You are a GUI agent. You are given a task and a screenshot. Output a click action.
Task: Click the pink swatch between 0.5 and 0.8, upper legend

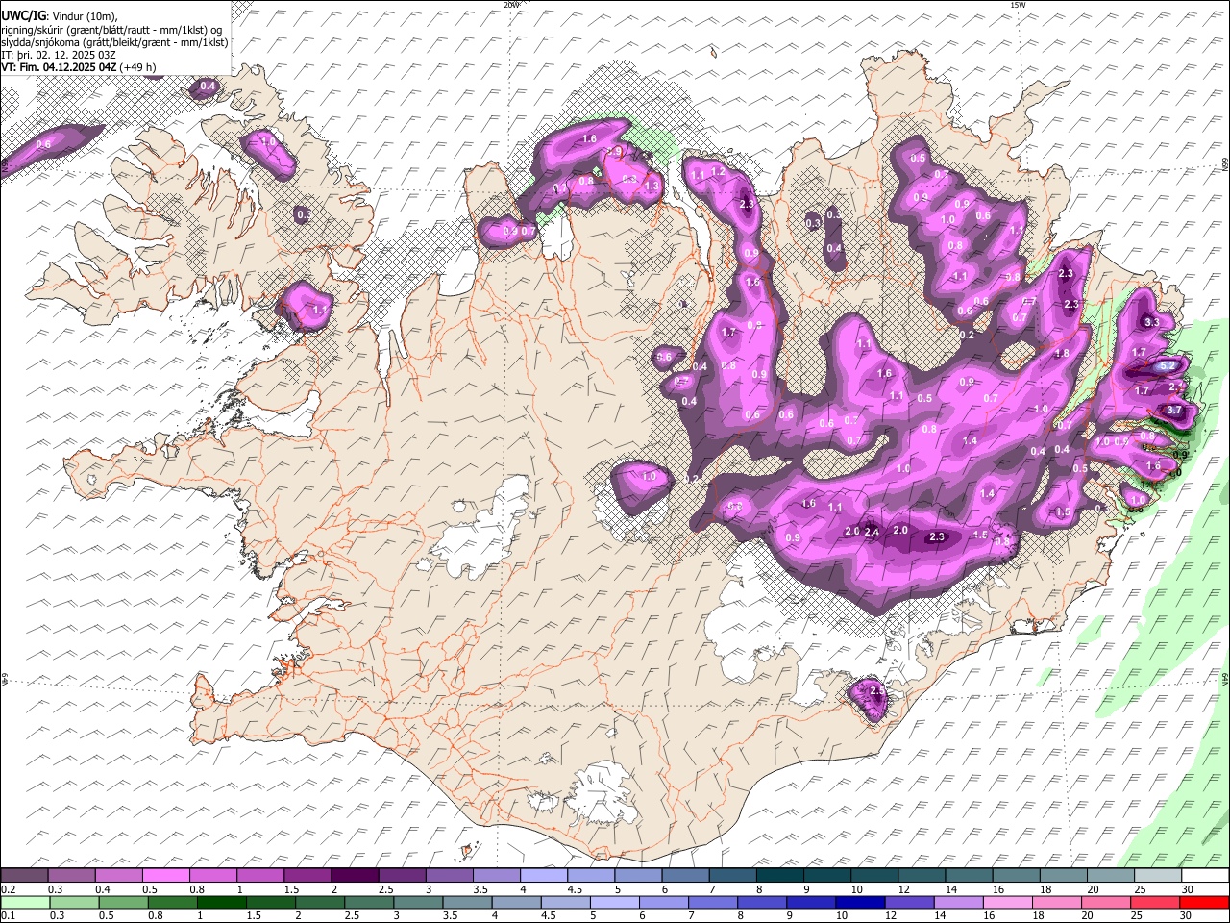point(165,875)
